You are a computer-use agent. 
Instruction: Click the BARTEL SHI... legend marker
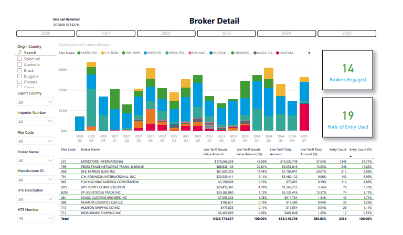coord(79,52)
